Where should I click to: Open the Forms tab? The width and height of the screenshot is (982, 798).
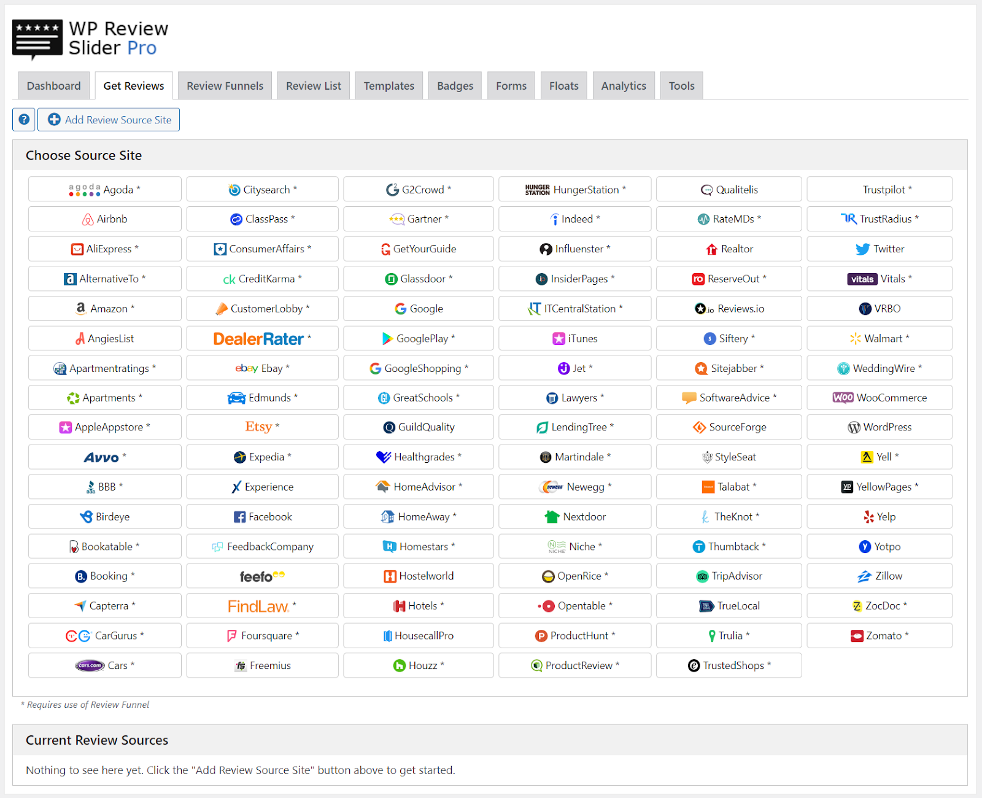511,85
